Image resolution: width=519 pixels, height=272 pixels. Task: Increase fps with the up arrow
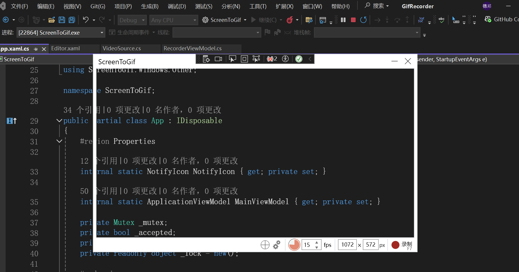(x=317, y=242)
